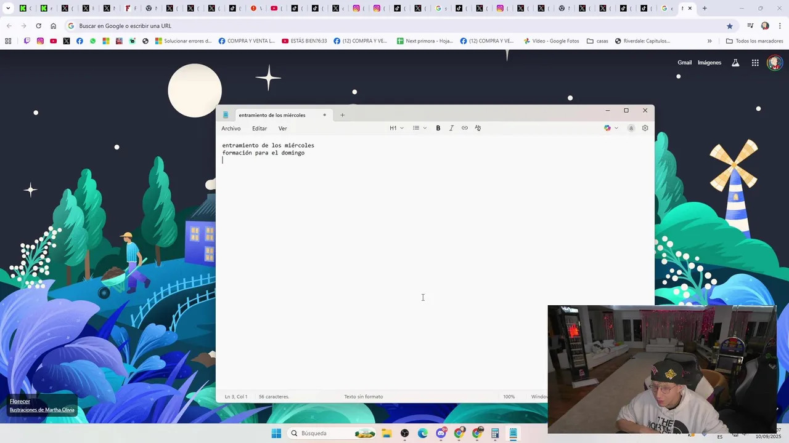Reload the Chrome page
The width and height of the screenshot is (789, 443).
[x=38, y=26]
